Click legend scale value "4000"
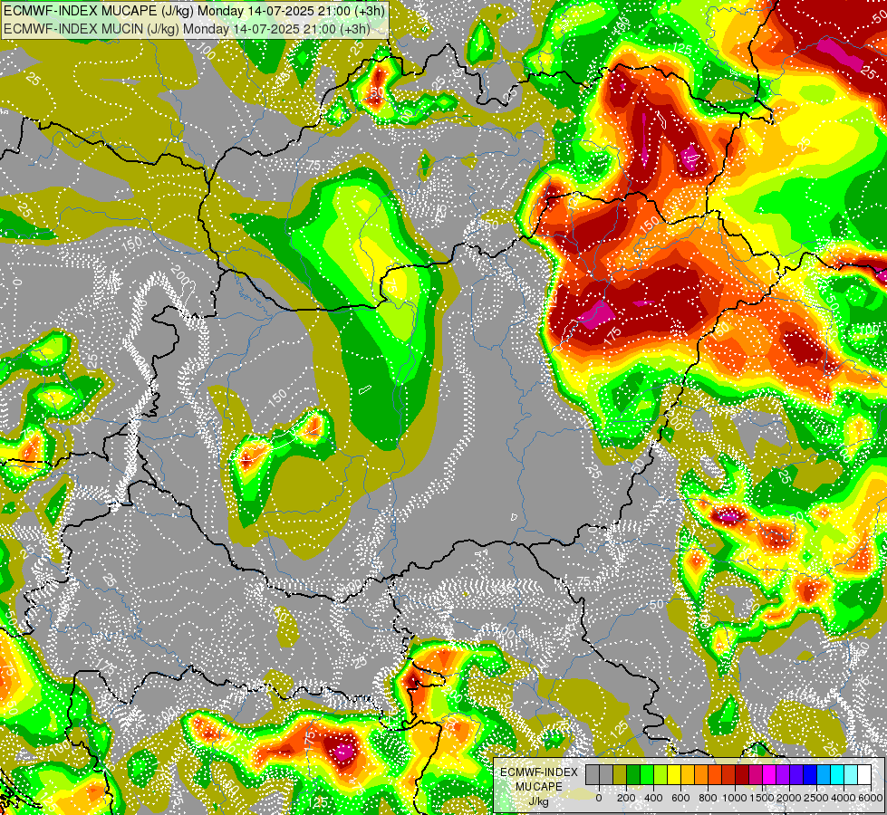Screen dimensions: 887x815 [x=844, y=798]
